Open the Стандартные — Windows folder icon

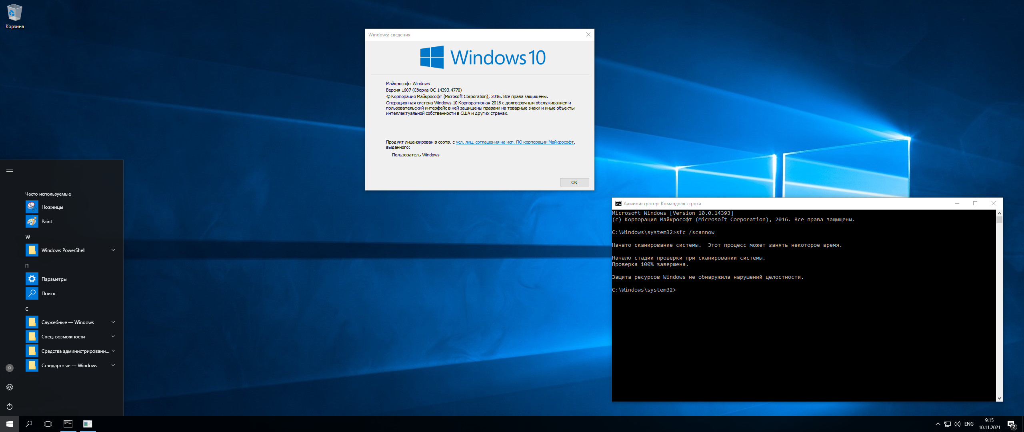coord(32,366)
